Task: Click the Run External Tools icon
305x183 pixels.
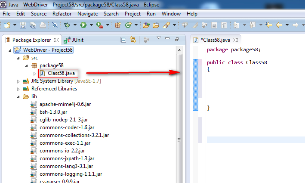Action: pyautogui.click(x=100, y=25)
